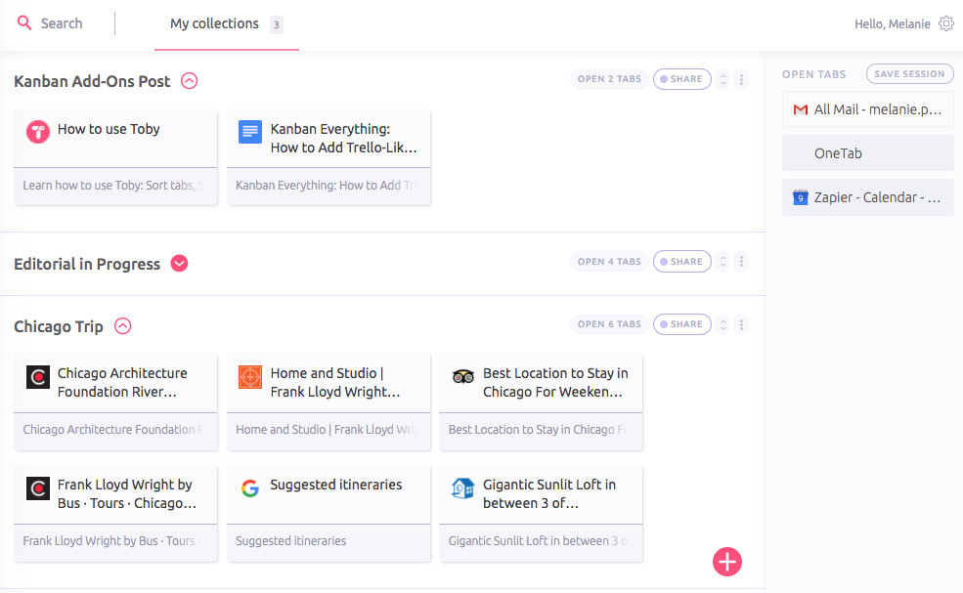Open the How to use Toby card title

coord(109,129)
